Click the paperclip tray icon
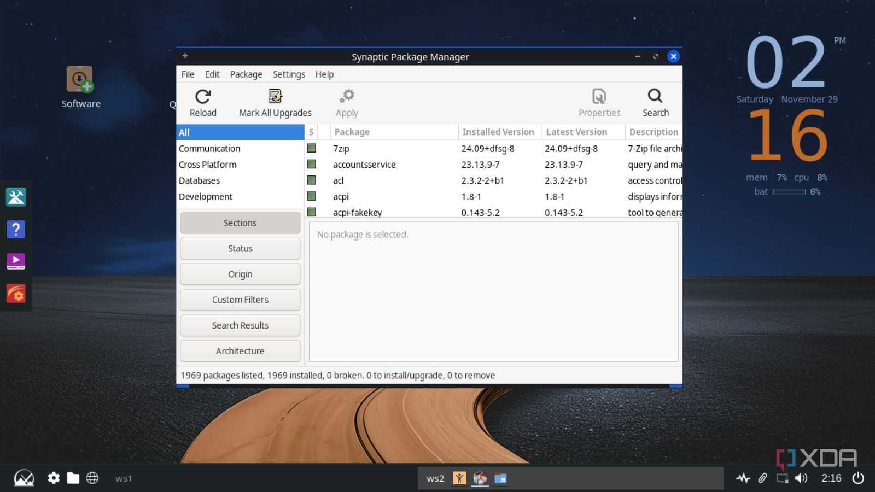This screenshot has width=875, height=492. (x=763, y=478)
